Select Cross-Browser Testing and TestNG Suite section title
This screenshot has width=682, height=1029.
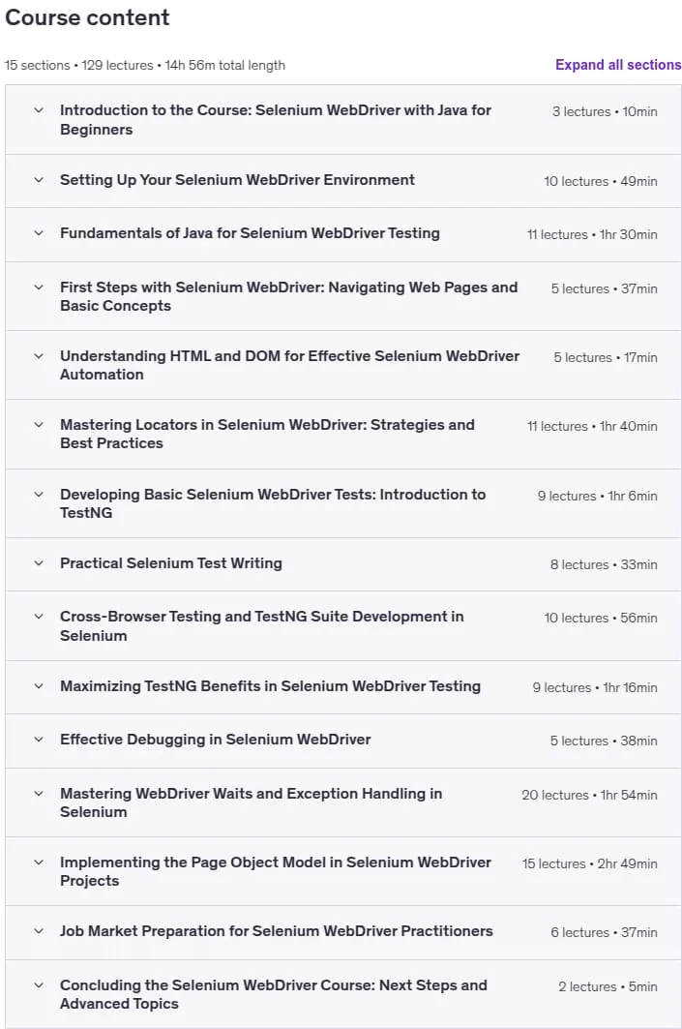pos(261,625)
